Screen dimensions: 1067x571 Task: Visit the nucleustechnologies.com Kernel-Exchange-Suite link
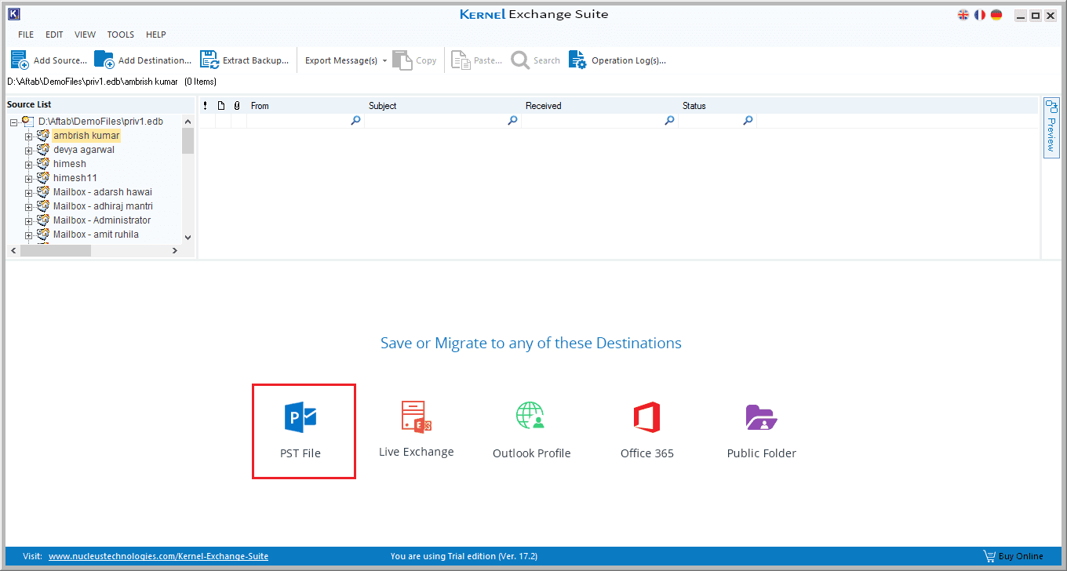tap(158, 556)
